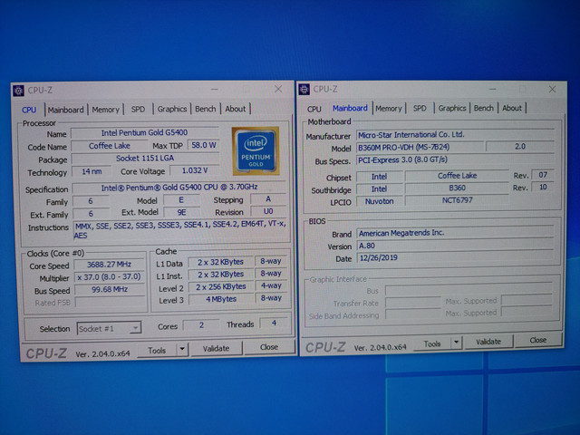Close the CPU-Z window showing processor info

278,89
